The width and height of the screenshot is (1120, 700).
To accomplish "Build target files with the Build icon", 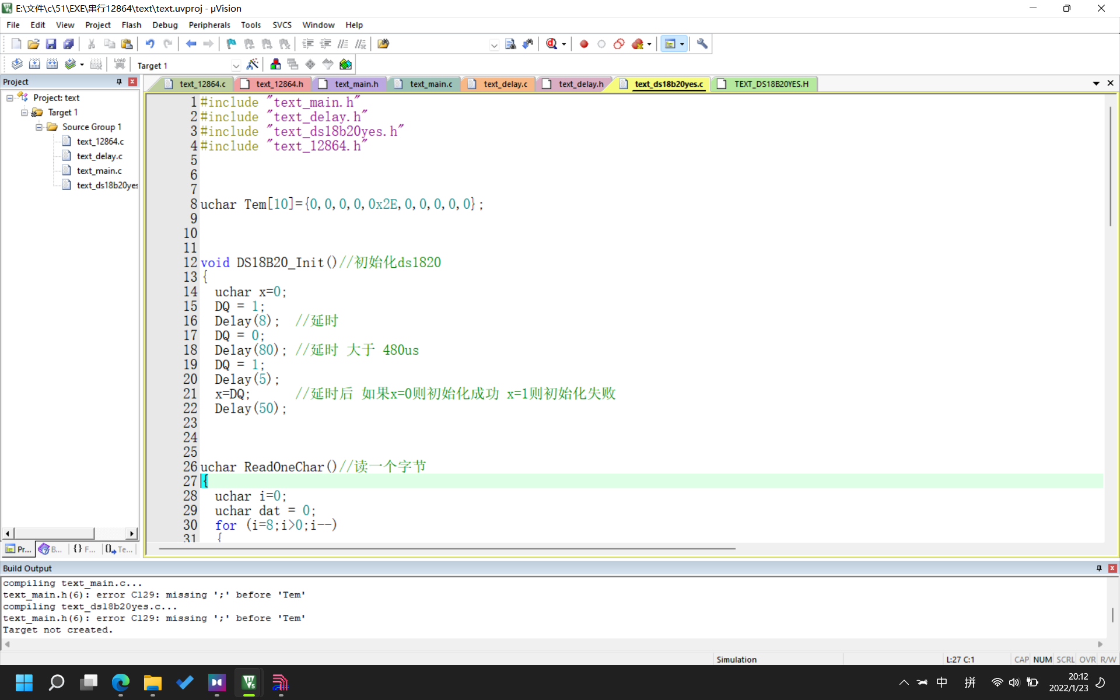I will (34, 65).
